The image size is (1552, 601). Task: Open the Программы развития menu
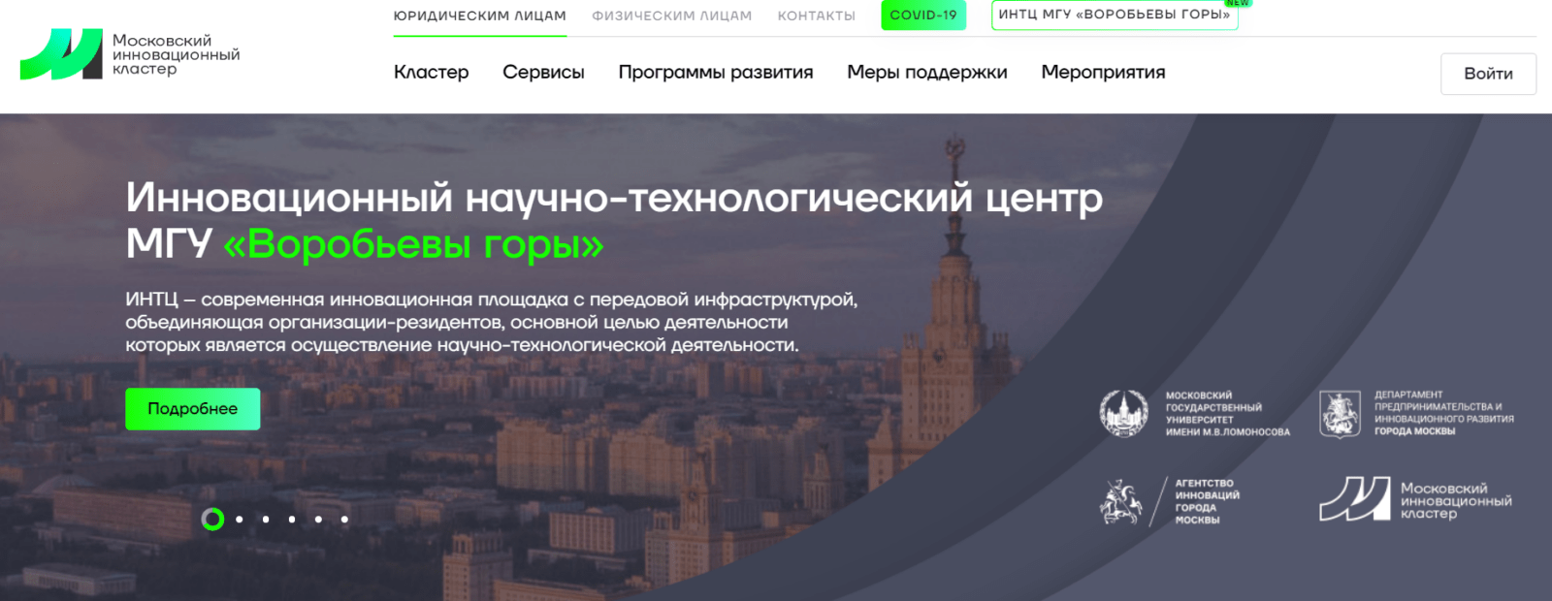pyautogui.click(x=716, y=72)
